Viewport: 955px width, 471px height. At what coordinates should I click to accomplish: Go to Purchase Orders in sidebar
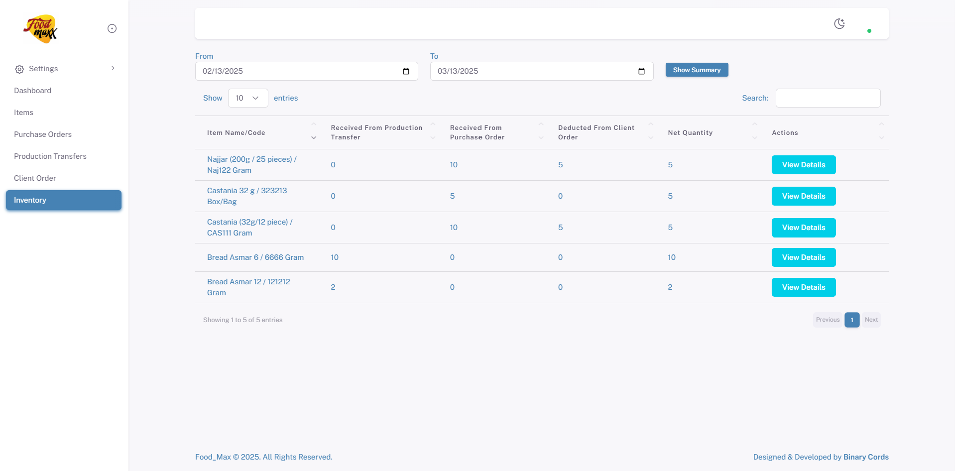(x=43, y=134)
